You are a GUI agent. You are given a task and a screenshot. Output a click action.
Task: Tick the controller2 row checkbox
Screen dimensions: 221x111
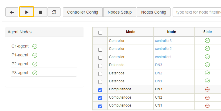(100, 50)
